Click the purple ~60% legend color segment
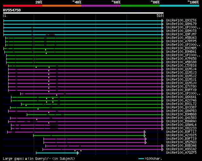The image size is (202, 161). click(x=101, y=6)
